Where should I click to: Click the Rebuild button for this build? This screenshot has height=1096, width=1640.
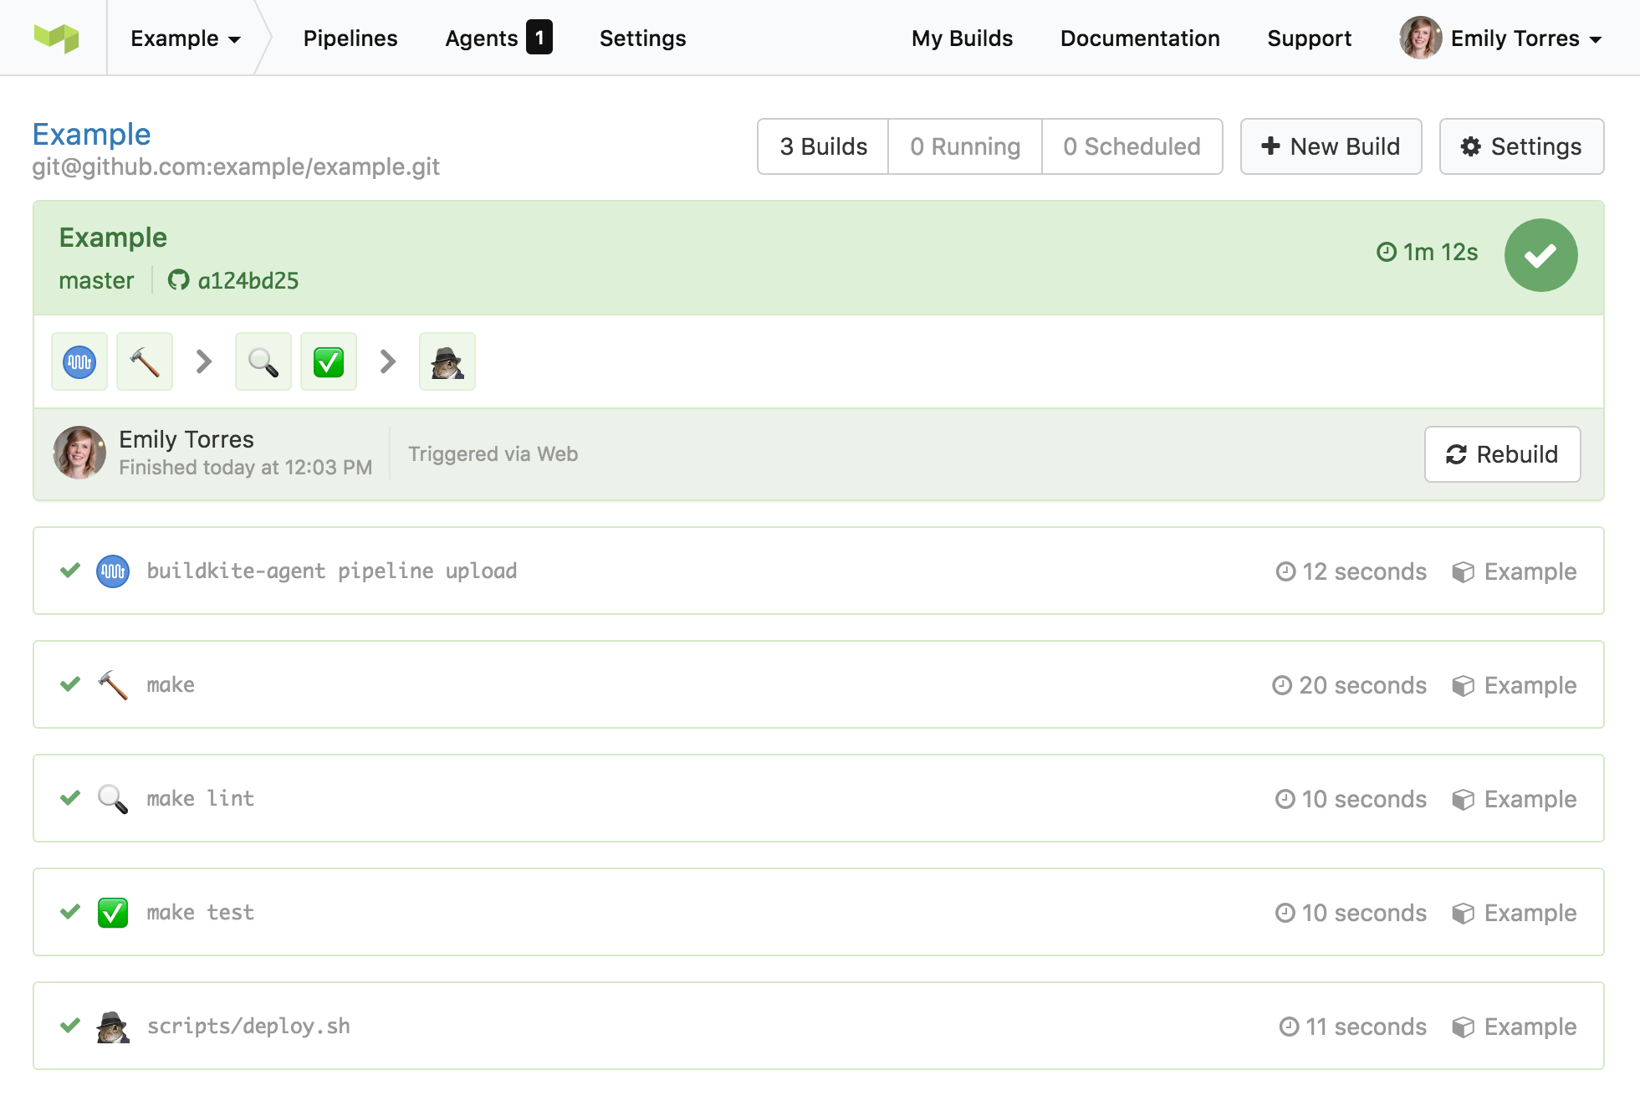tap(1502, 453)
